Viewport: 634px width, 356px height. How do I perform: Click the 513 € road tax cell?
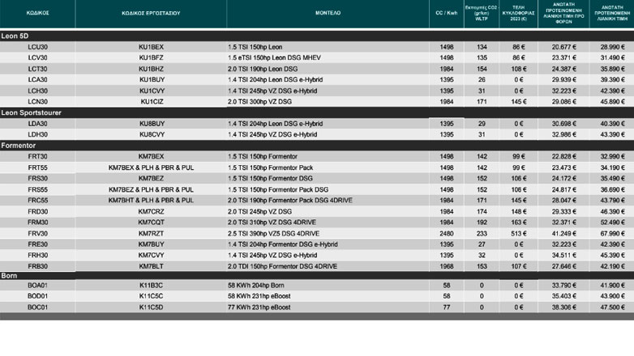pos(518,233)
